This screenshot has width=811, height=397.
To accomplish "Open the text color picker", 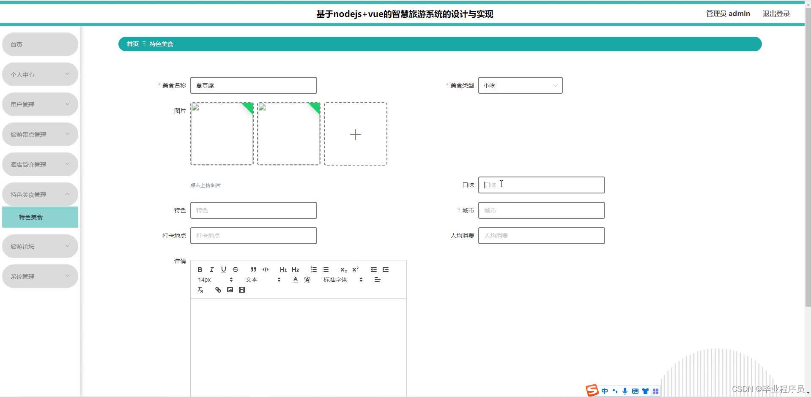I will point(296,280).
